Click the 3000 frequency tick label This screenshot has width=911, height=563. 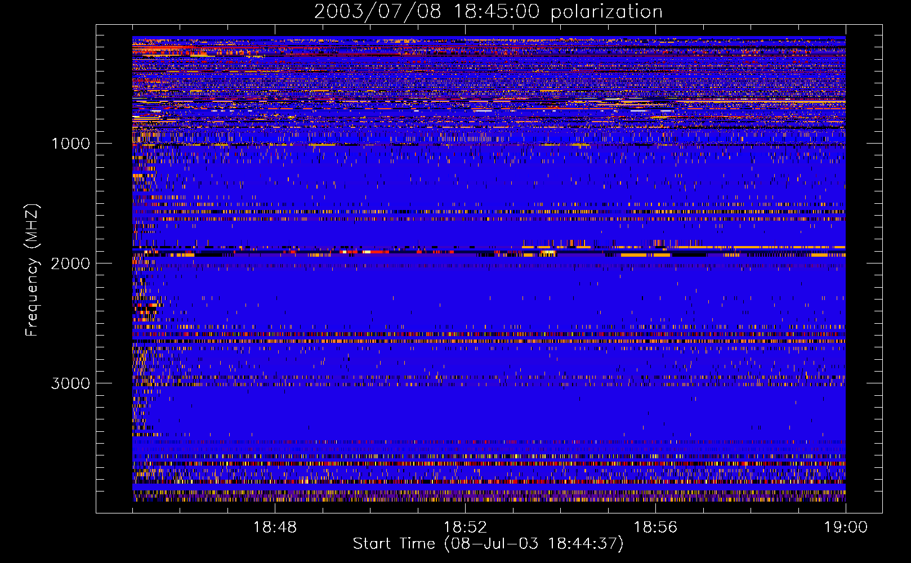[x=70, y=383]
